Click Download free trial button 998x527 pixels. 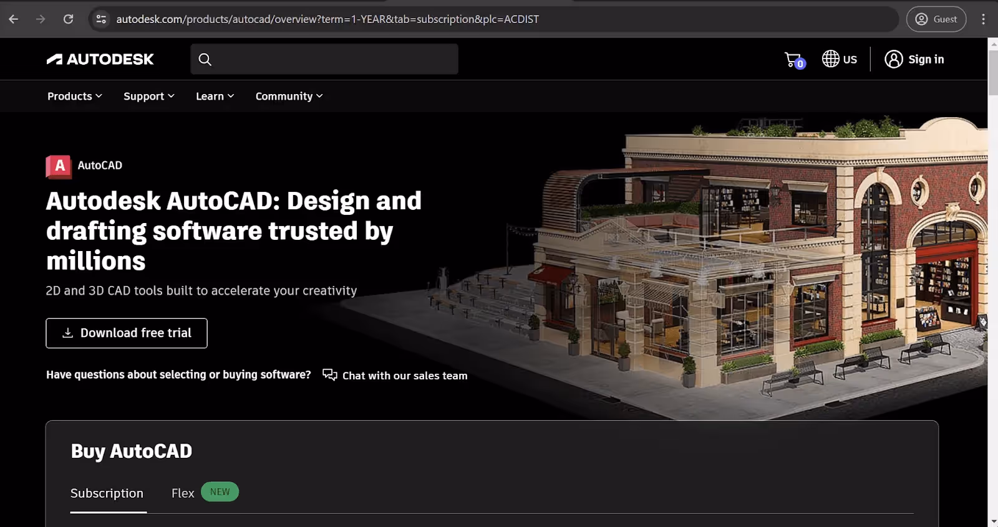tap(127, 333)
